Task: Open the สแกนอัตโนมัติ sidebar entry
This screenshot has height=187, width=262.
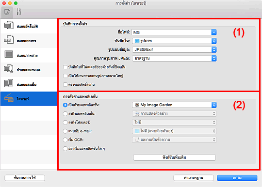Action: click(x=29, y=26)
